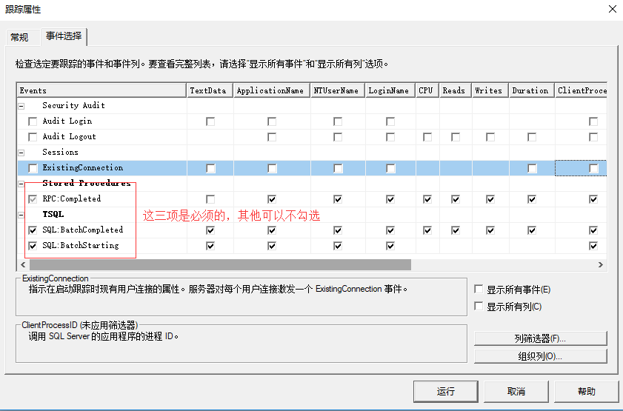Click the TextData column header
623x411 pixels.
[x=210, y=90]
